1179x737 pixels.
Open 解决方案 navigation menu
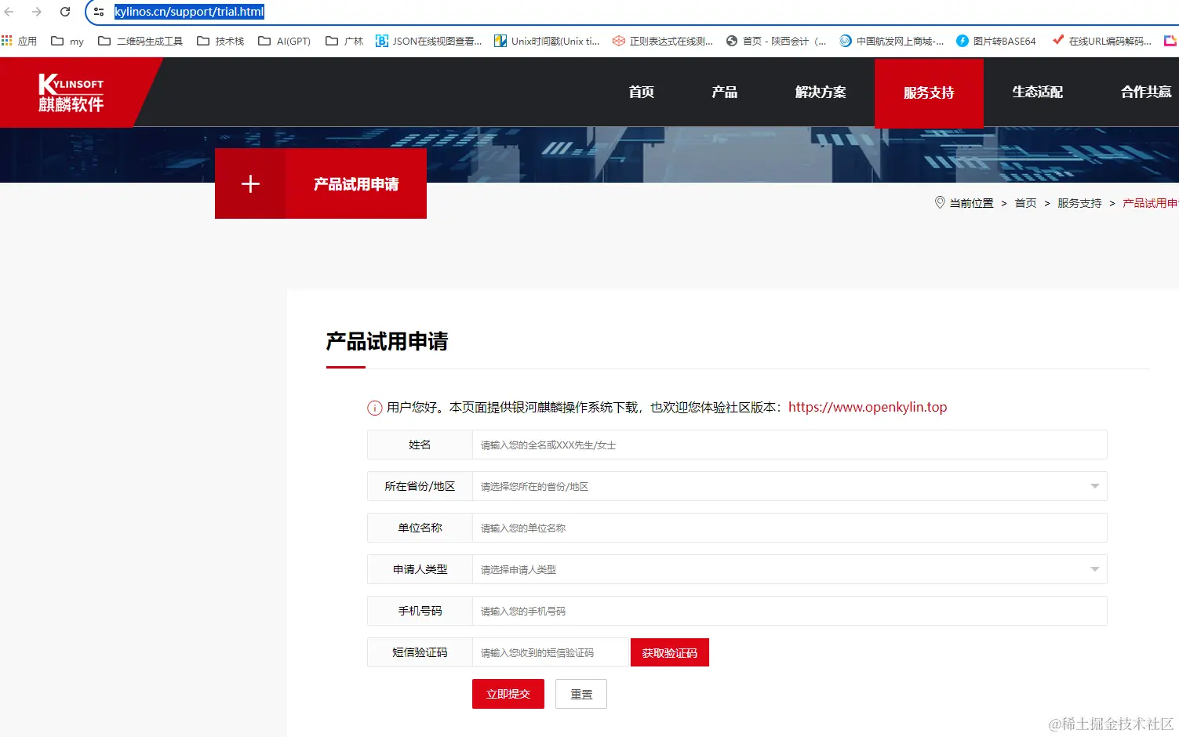click(x=821, y=93)
